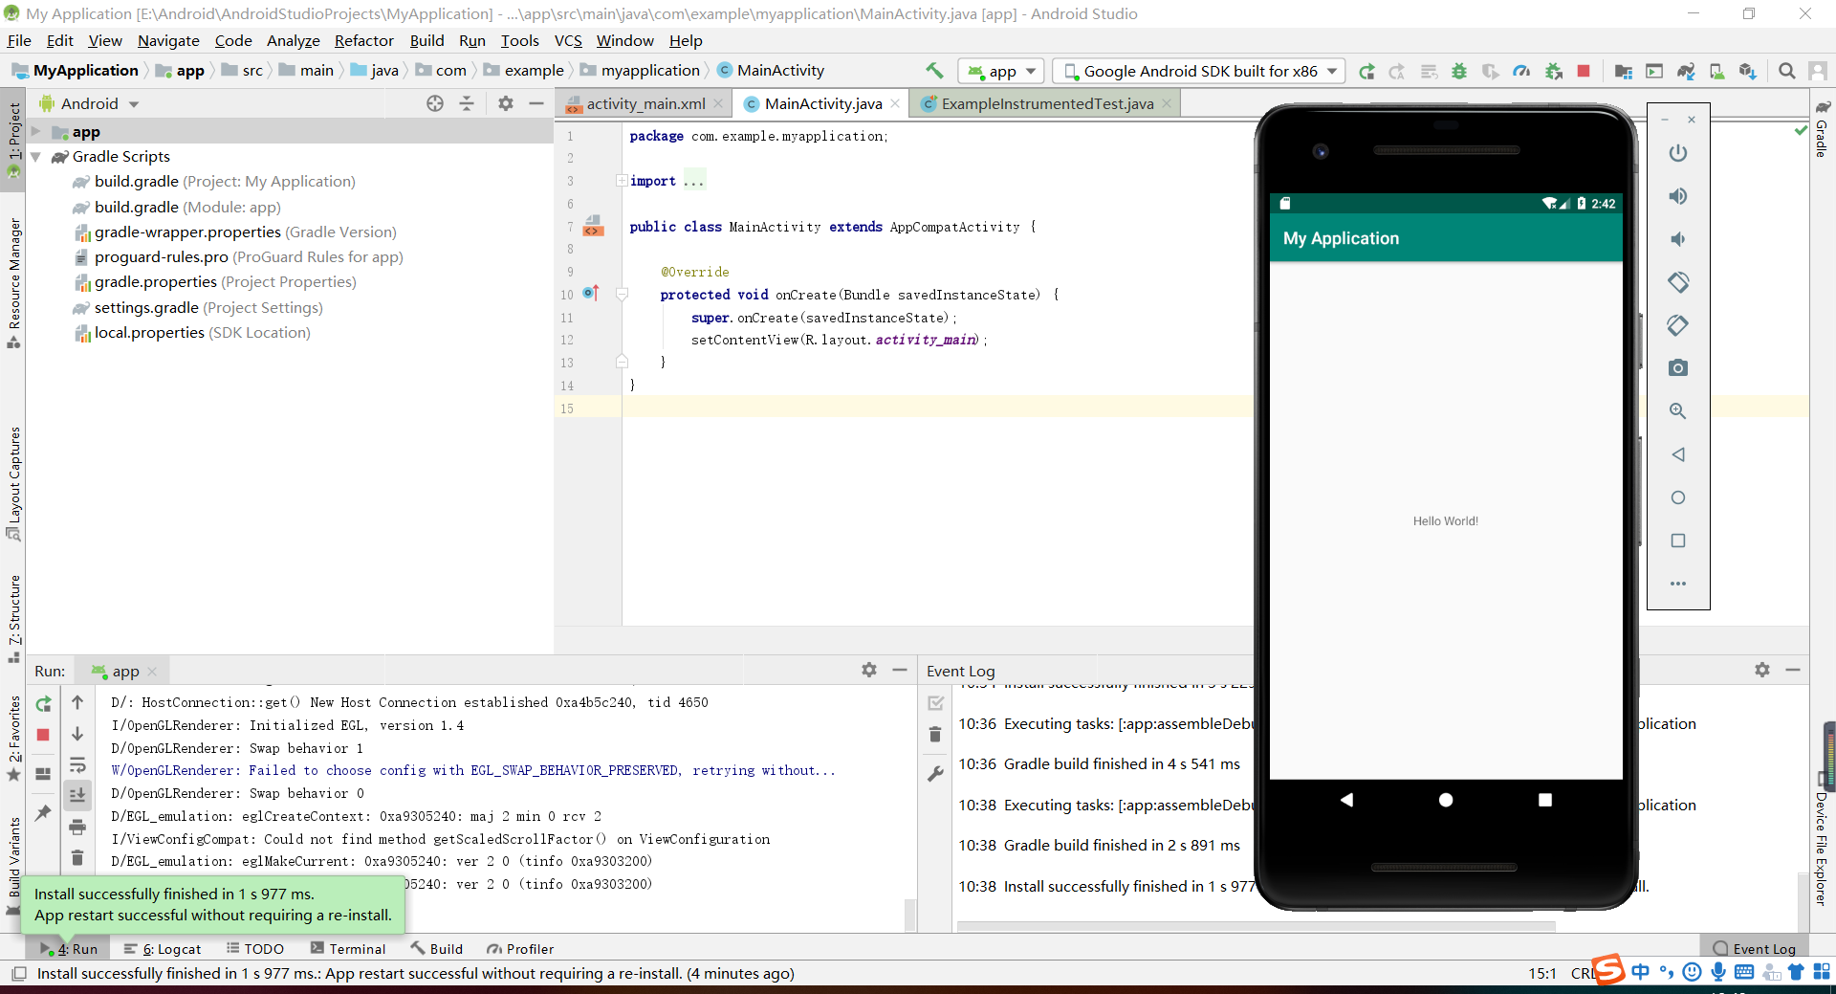Click the emulator volume up icon

pyautogui.click(x=1677, y=196)
